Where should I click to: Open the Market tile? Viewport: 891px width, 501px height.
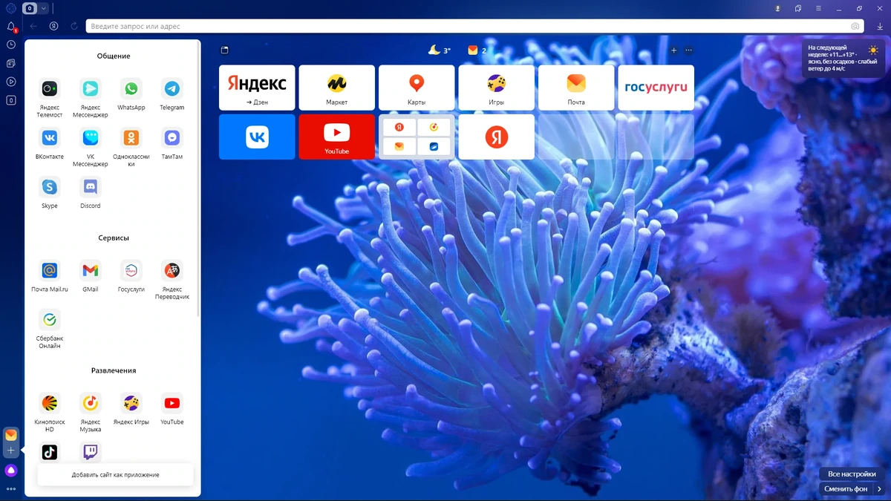pos(336,88)
